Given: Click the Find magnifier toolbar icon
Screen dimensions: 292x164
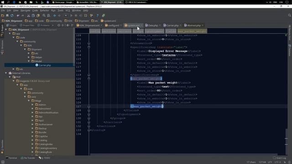Looking at the screenshot, I should [44, 15].
